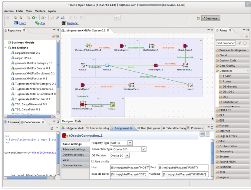The width and height of the screenshot is (251, 190).
Task: Click the magnifier search toolbar icon
Action: (x=28, y=18)
